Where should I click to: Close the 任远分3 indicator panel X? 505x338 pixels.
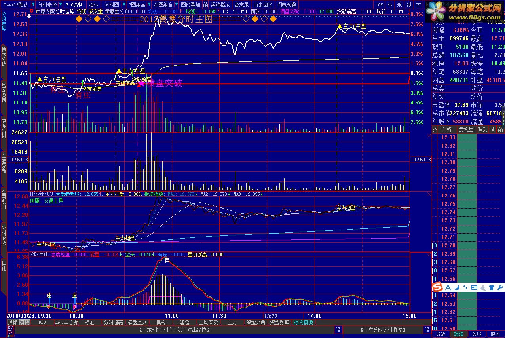[429, 194]
